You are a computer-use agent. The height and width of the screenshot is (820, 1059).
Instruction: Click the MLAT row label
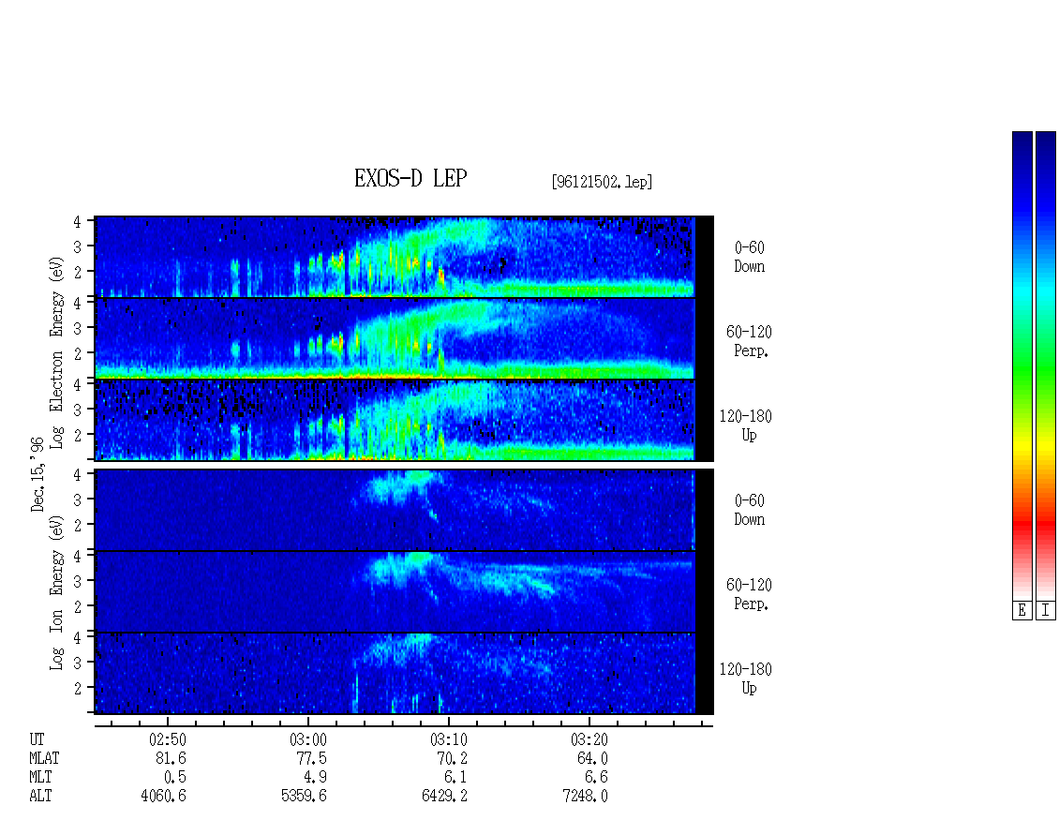pos(44,758)
